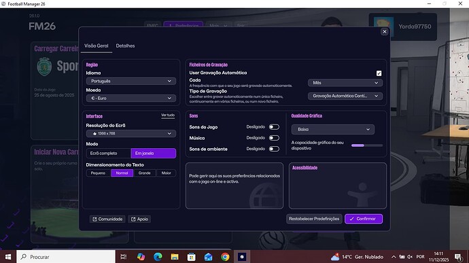This screenshot has width=469, height=263.
Task: Open the Comunidade external link button
Action: (107, 219)
